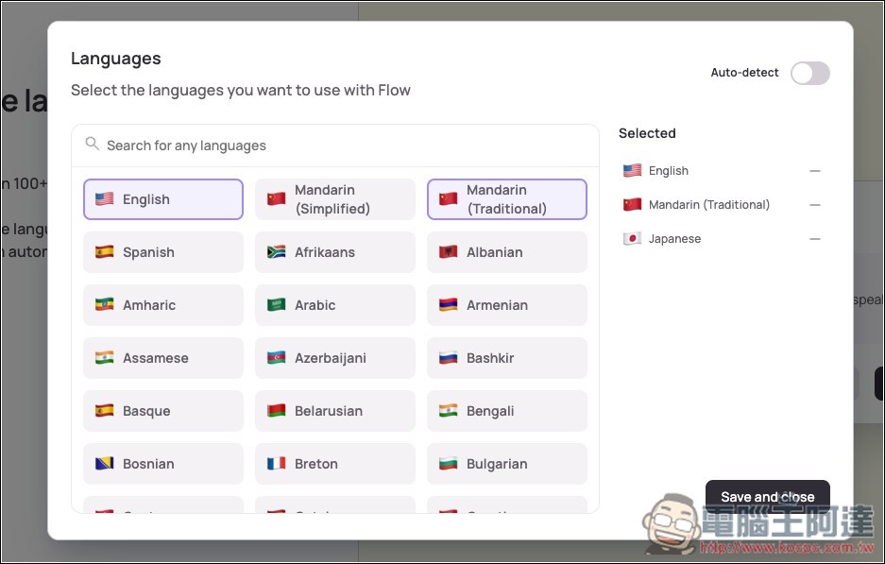The image size is (885, 564).
Task: Click the Breton flag icon
Action: coord(276,464)
